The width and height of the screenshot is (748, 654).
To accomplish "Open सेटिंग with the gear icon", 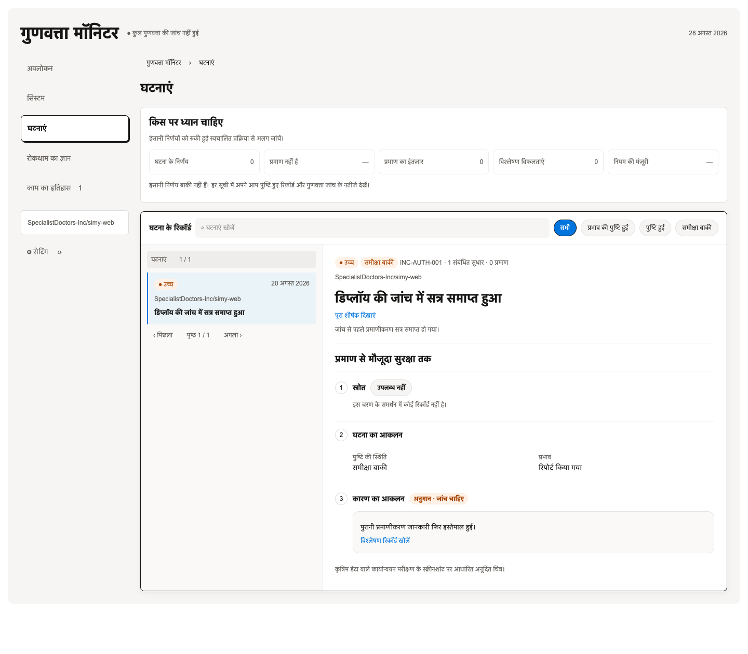I will coord(37,252).
